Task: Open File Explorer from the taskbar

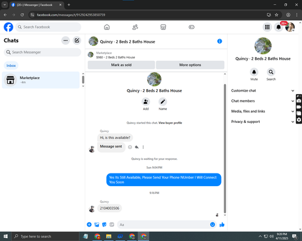Action: click(109, 236)
